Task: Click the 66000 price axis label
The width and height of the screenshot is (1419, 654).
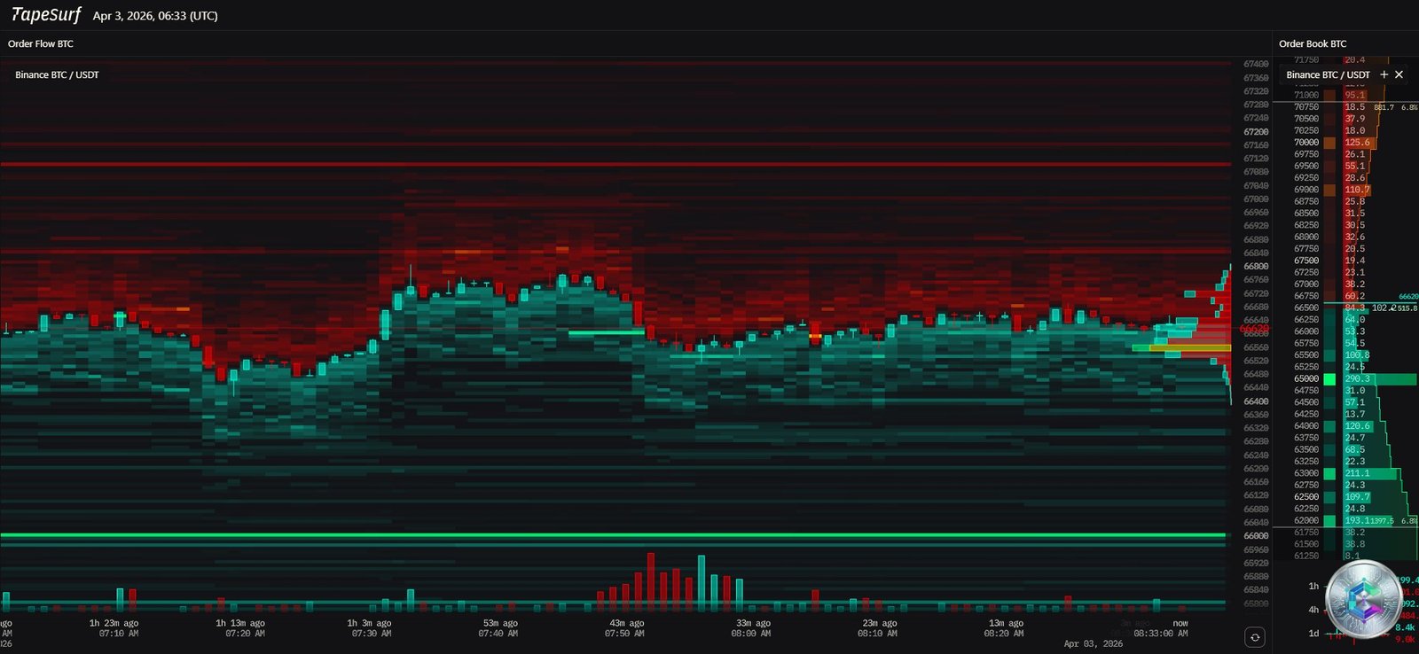Action: click(1256, 535)
